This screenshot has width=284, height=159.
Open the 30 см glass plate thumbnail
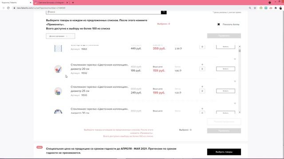[x=58, y=111]
